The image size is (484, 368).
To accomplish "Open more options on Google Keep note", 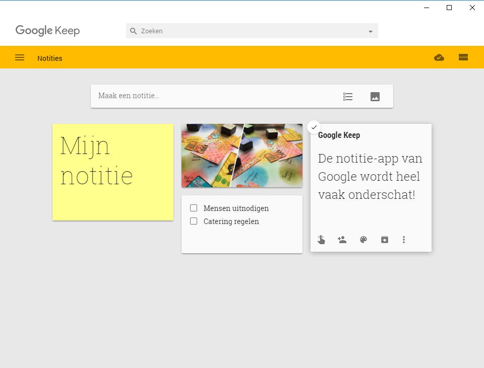I will click(x=404, y=240).
